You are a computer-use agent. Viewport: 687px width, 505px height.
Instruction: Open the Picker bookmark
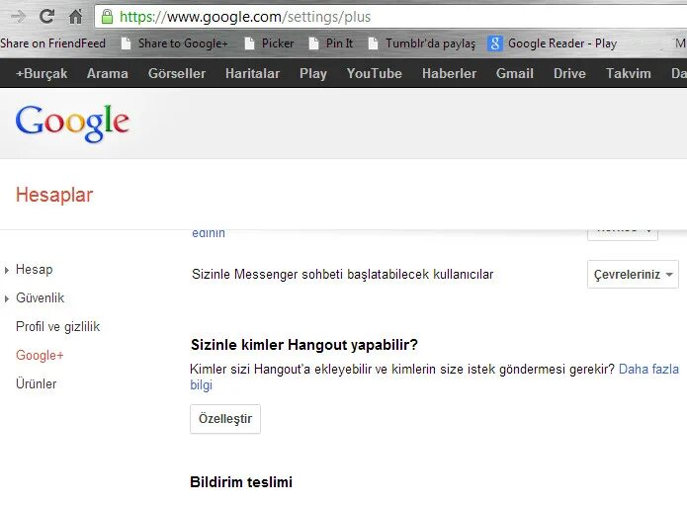(269, 43)
